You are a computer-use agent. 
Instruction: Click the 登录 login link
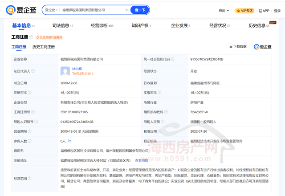click(x=278, y=10)
